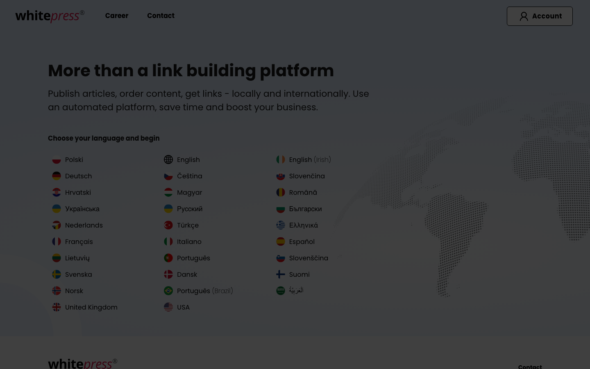Select Hrvatski language
Image resolution: width=590 pixels, height=369 pixels.
pyautogui.click(x=78, y=192)
